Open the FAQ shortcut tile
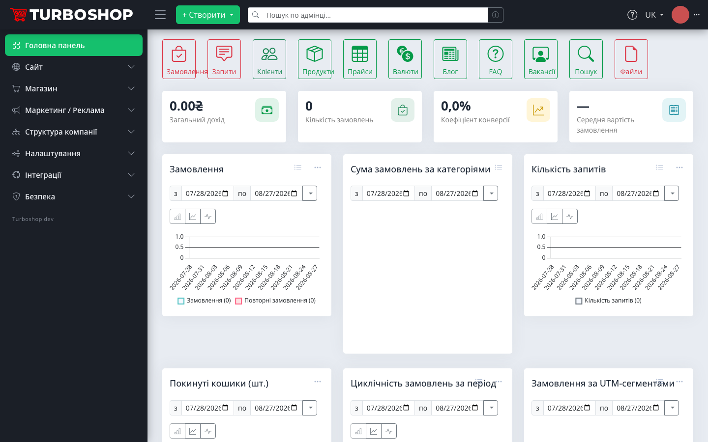This screenshot has width=708, height=442. (x=496, y=59)
